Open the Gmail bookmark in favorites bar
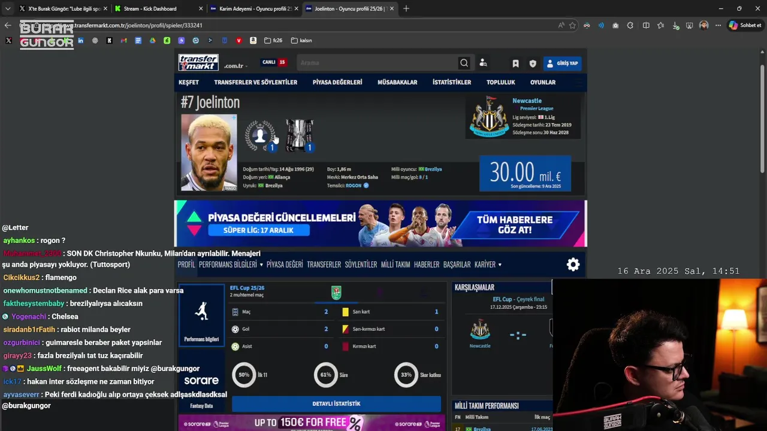Screen dimensions: 767x431 123,41
